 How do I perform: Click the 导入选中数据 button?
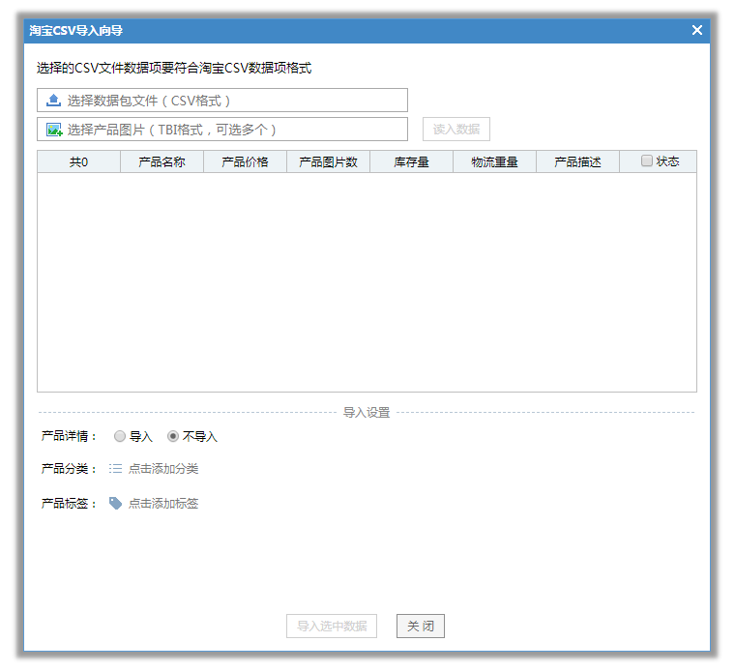pyautogui.click(x=332, y=626)
